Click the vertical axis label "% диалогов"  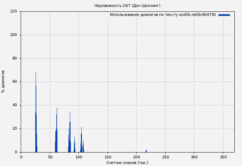[x=3, y=82]
